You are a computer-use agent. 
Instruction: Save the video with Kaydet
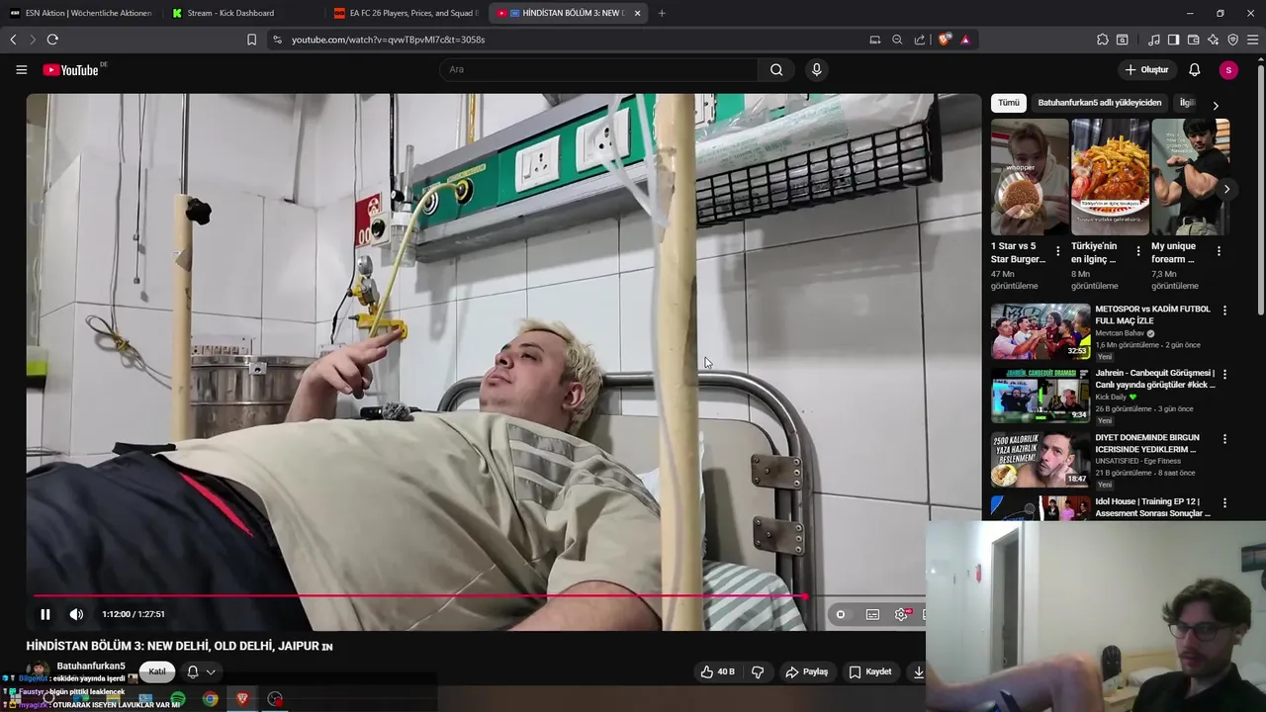[870, 671]
